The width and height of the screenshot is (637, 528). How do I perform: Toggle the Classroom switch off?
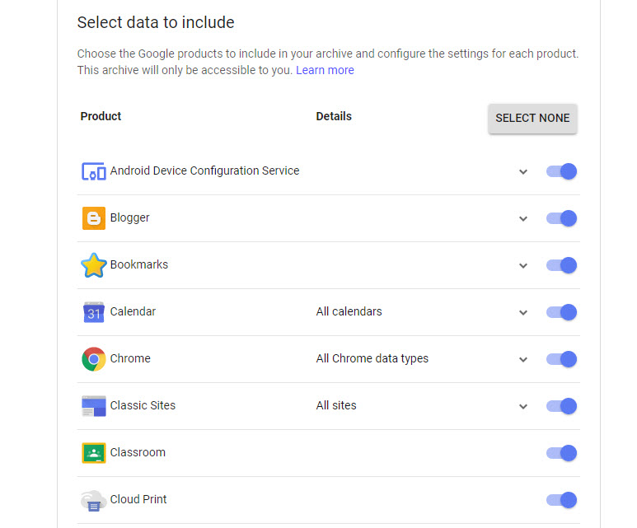561,453
